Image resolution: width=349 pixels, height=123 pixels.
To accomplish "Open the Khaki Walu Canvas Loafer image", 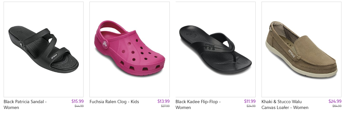I will tap(301, 49).
